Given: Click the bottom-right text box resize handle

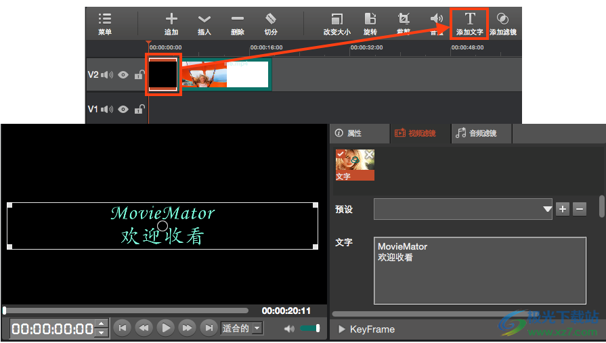Looking at the screenshot, I should 316,246.
